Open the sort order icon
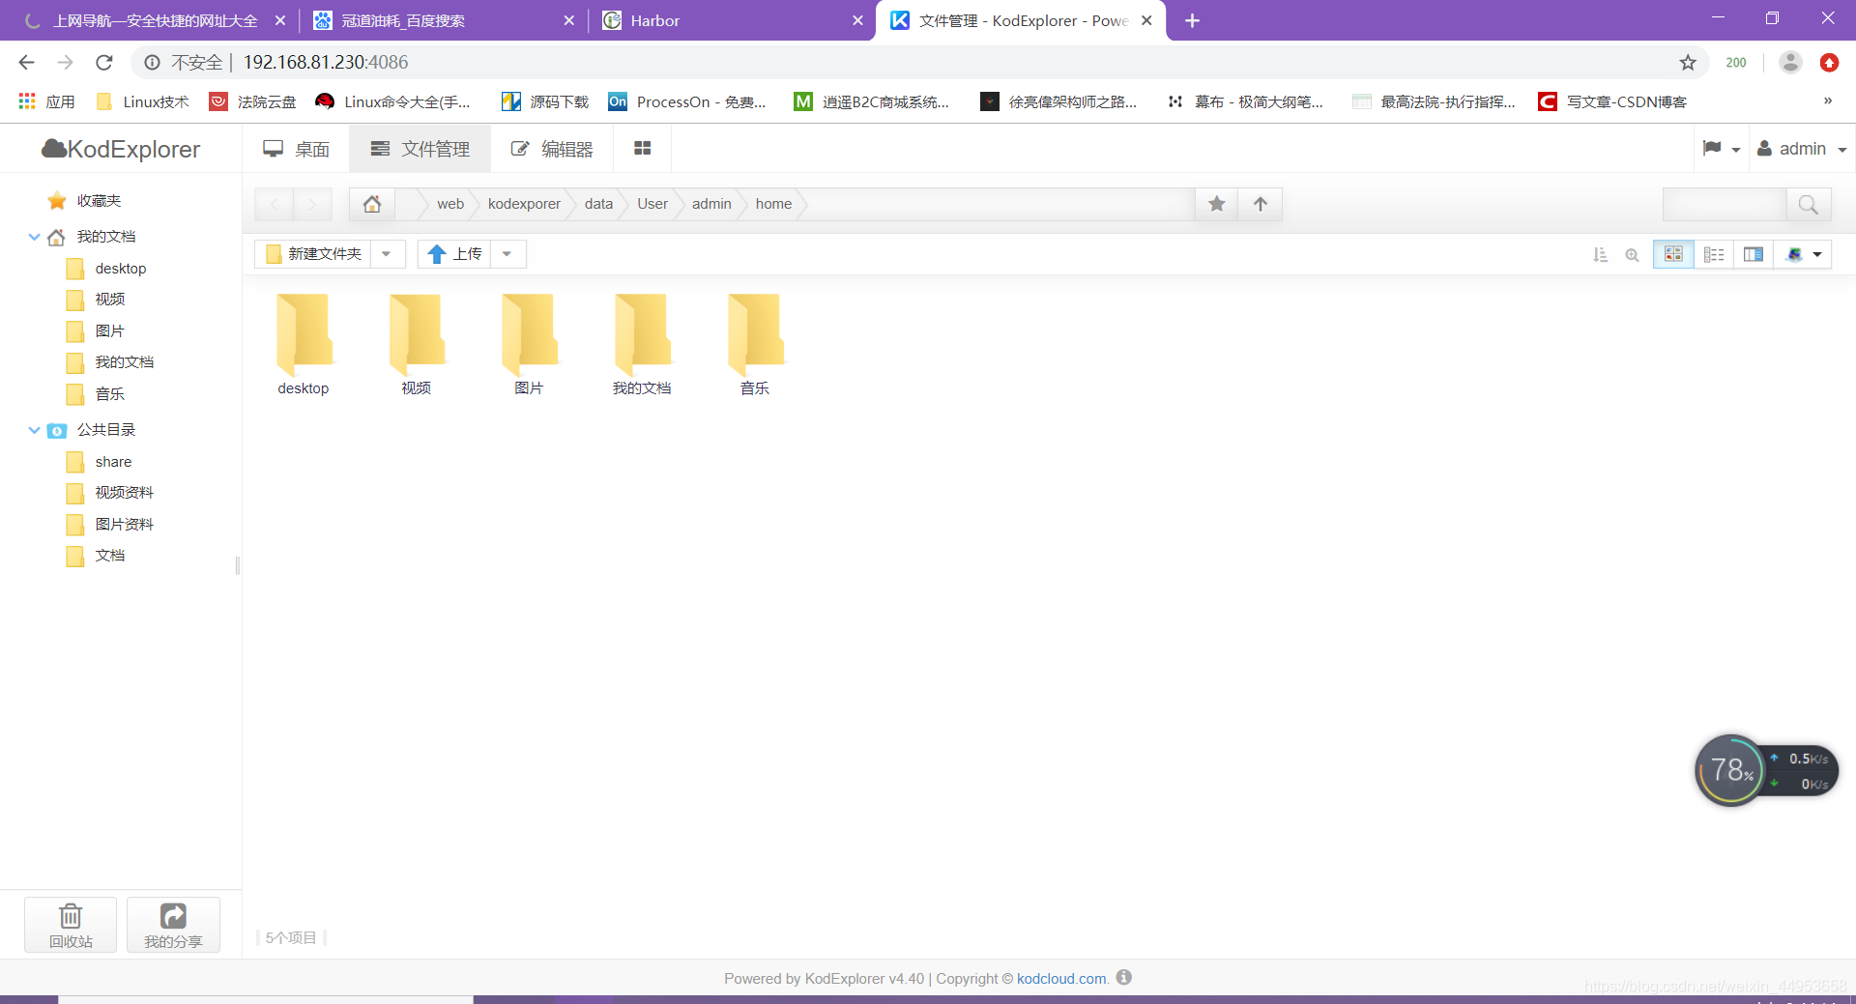1856x1004 pixels. 1601,254
